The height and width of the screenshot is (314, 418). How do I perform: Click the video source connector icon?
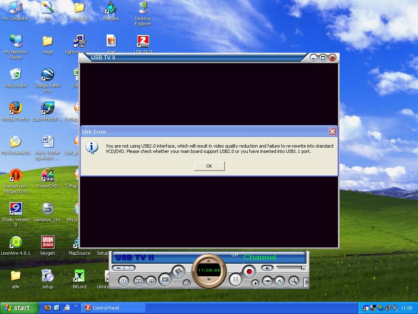coord(267,281)
